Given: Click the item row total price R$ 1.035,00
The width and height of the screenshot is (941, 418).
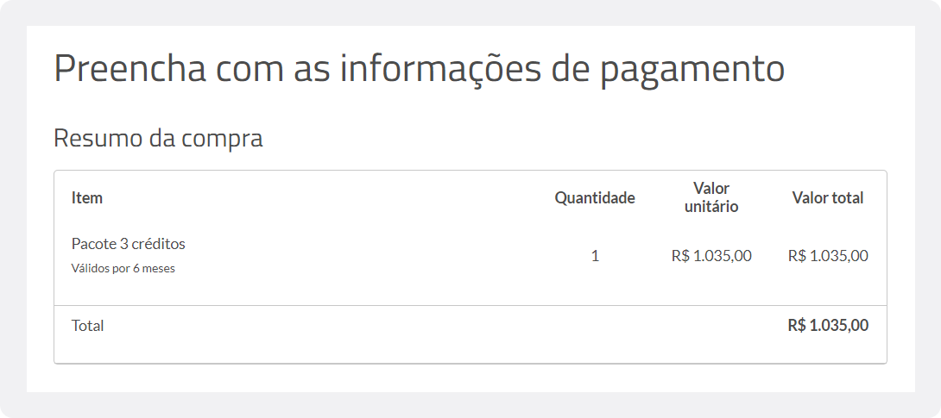Looking at the screenshot, I should [x=828, y=256].
